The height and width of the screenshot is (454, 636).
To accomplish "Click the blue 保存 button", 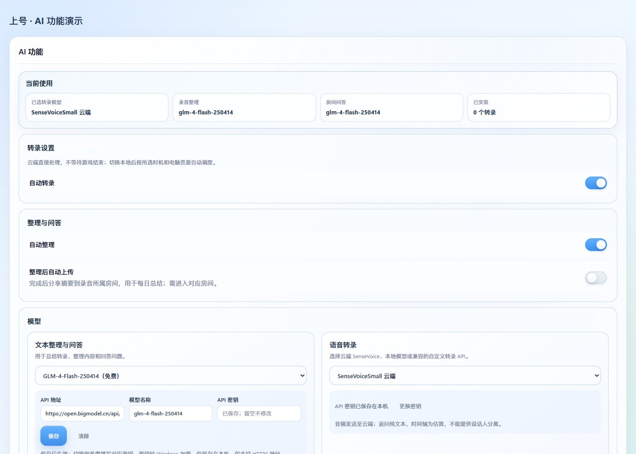I will 54,436.
